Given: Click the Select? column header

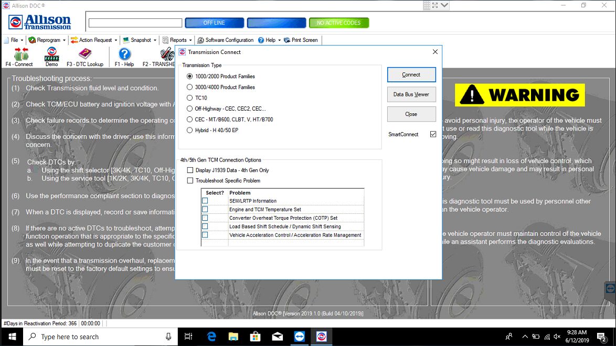Looking at the screenshot, I should point(215,193).
